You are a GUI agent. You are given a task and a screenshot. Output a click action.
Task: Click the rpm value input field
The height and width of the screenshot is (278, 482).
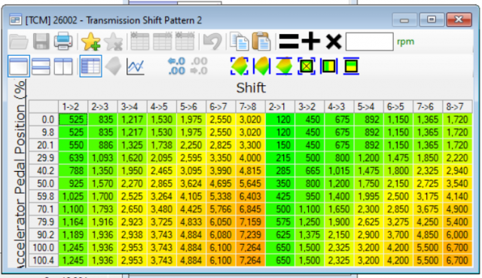[370, 41]
